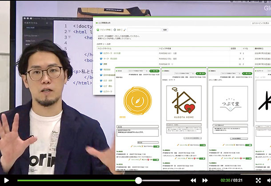Click the topic title column header

pos(104,49)
